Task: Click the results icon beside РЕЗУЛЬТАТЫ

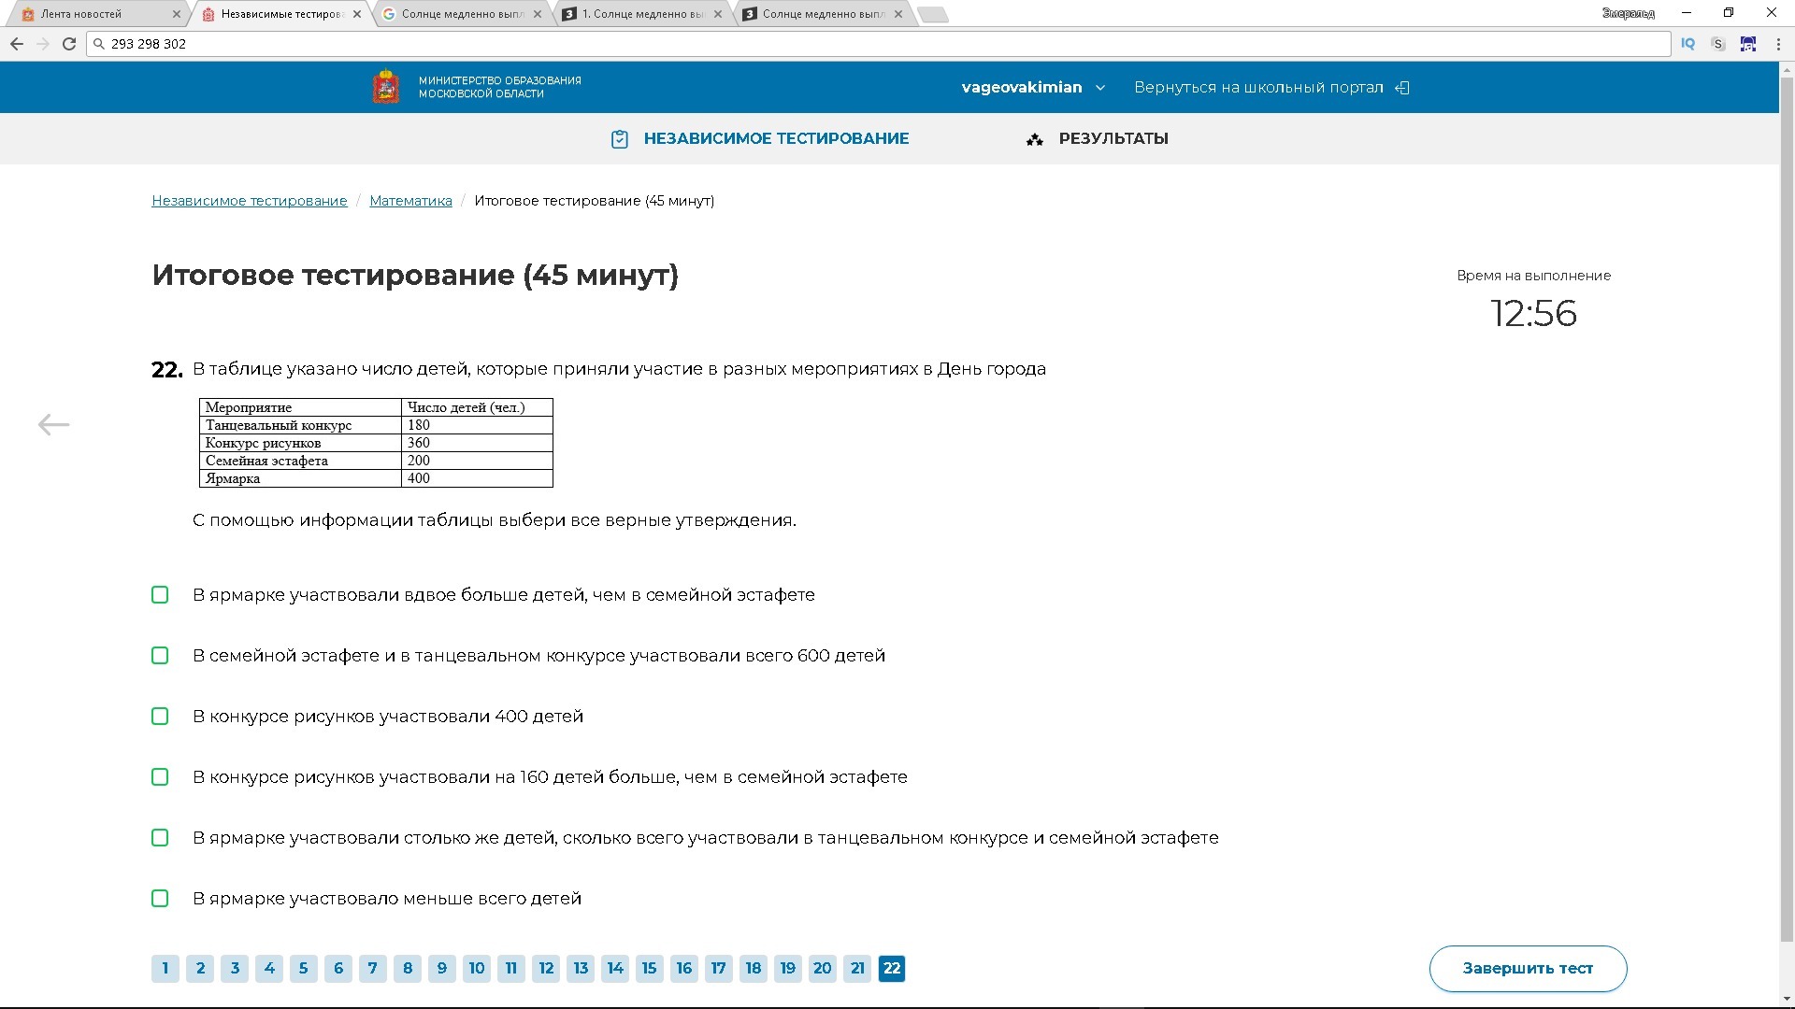Action: 1034,139
